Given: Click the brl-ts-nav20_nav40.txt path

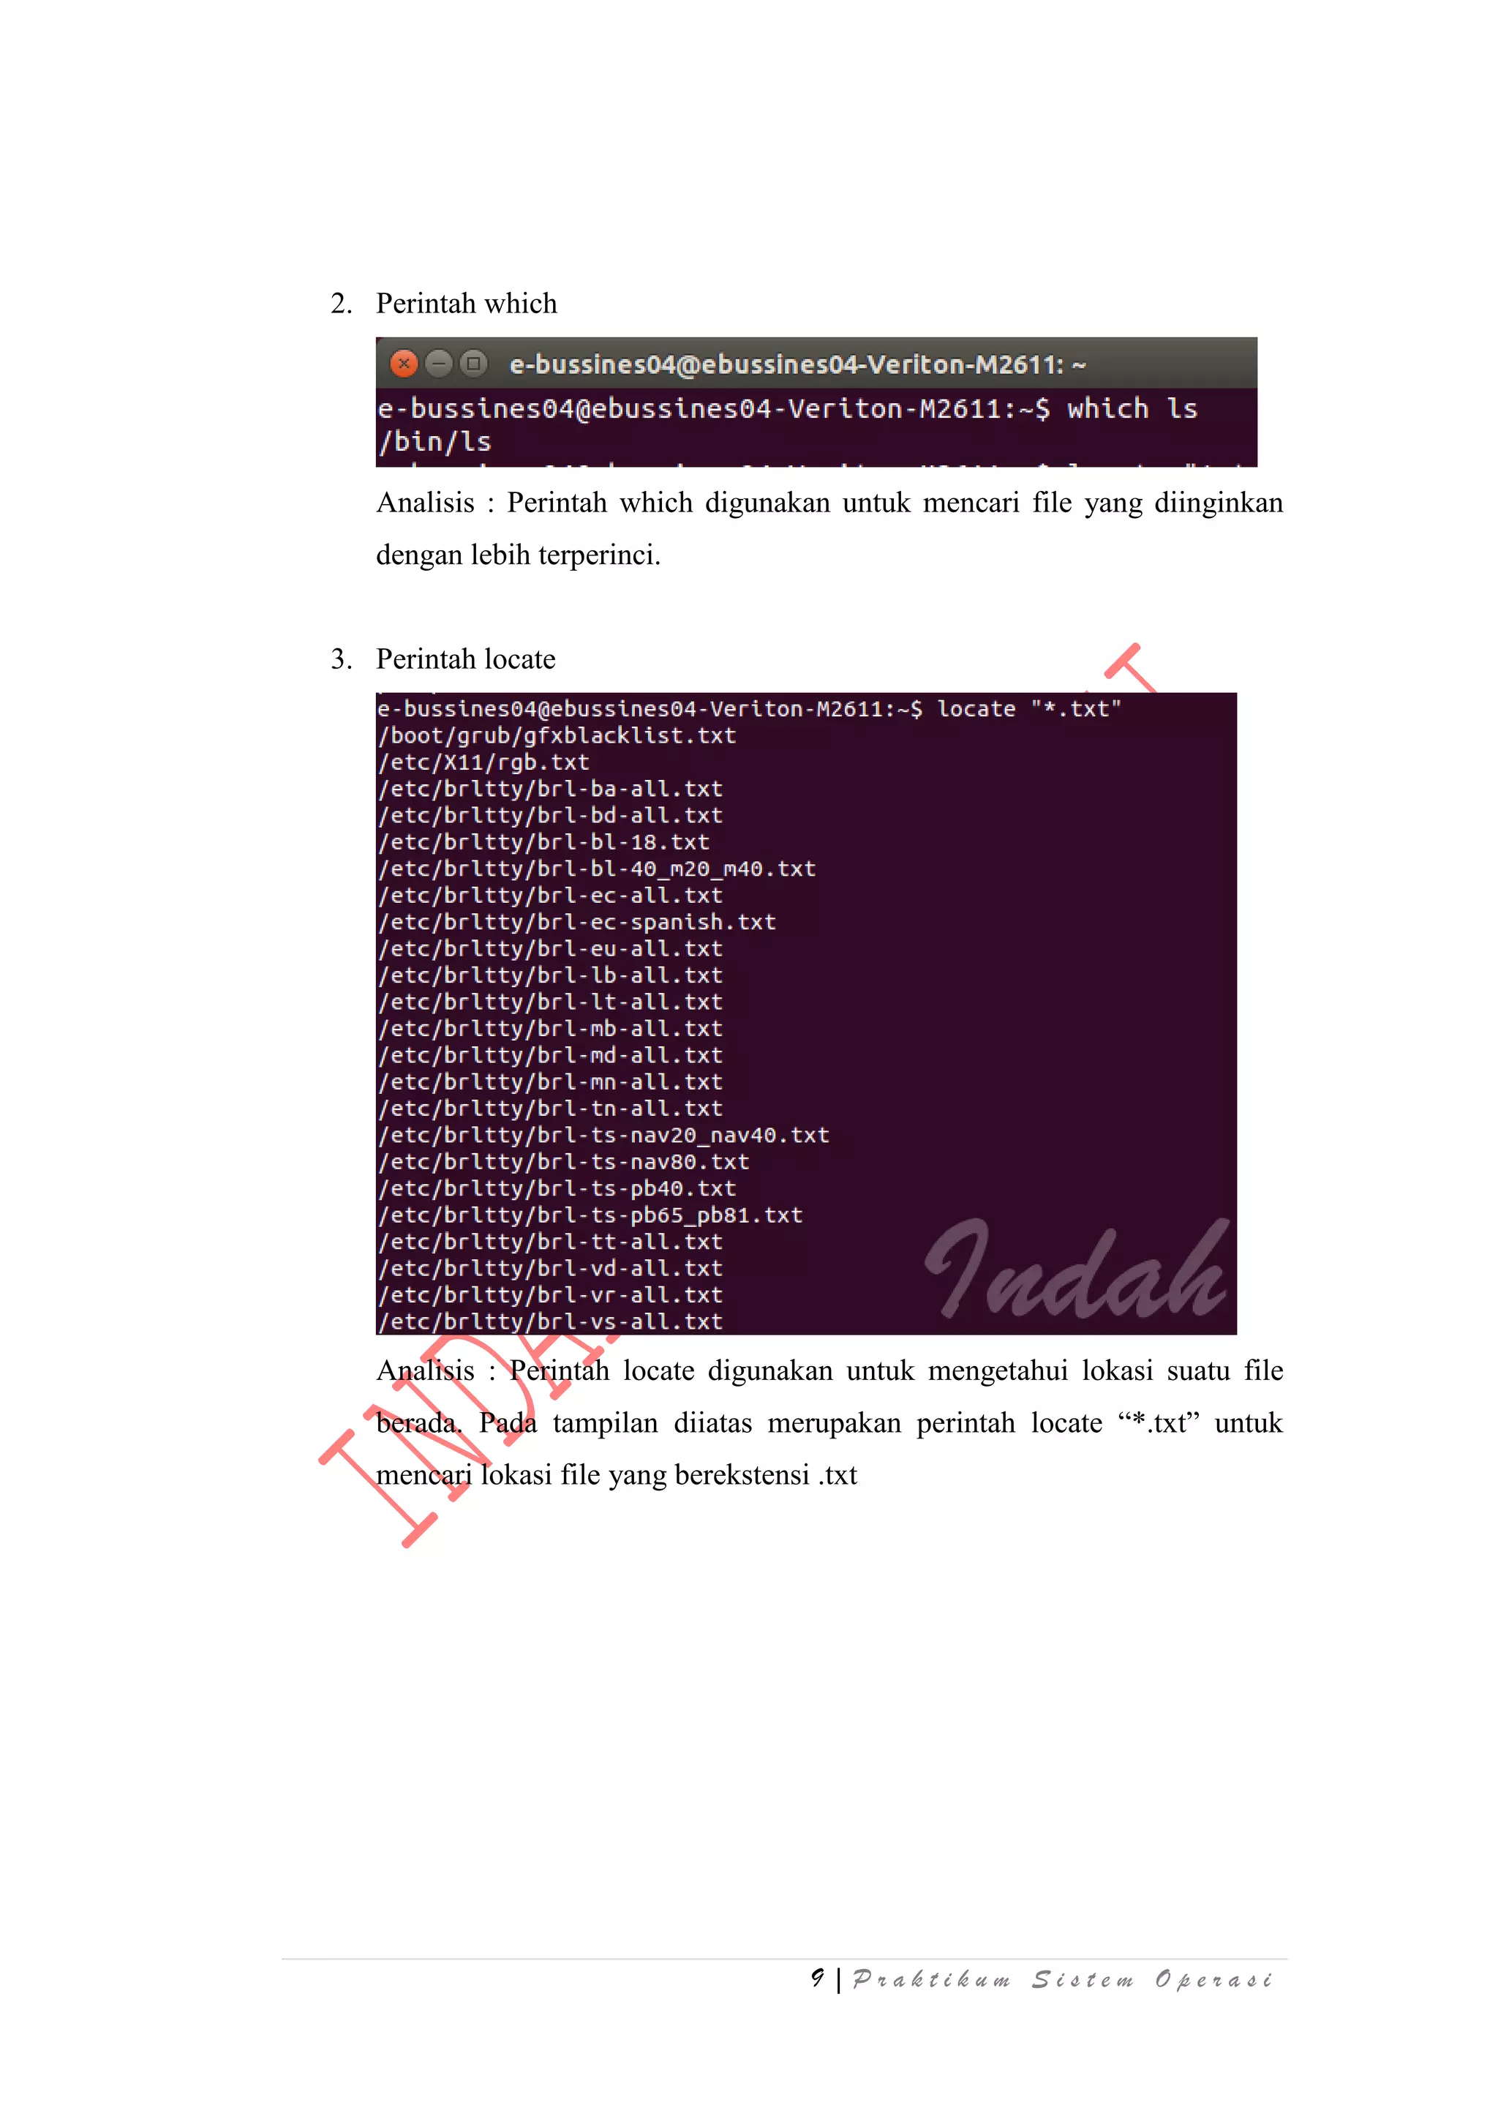Looking at the screenshot, I should click(603, 1135).
